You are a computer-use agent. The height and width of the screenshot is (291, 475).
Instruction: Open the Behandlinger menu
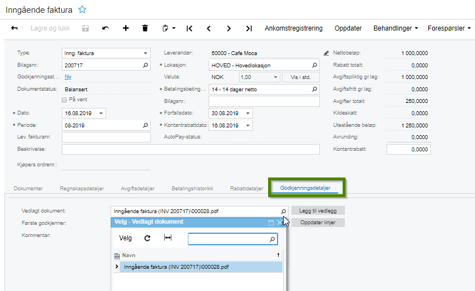pos(395,28)
